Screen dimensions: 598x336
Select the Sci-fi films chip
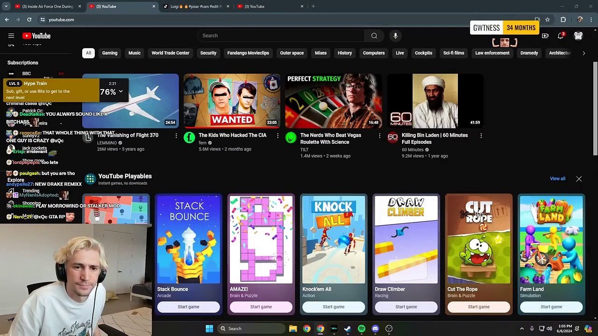[x=454, y=53]
